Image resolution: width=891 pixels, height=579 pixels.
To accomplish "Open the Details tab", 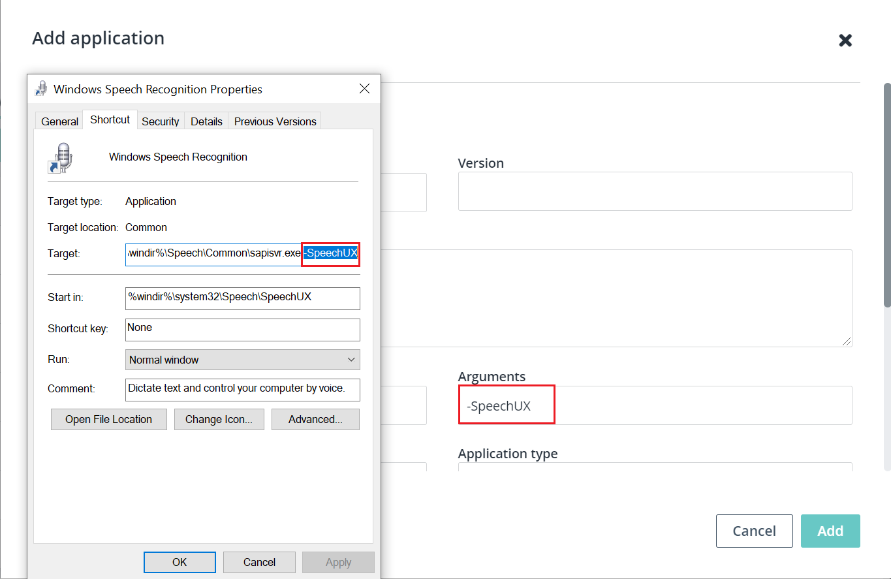I will [206, 121].
